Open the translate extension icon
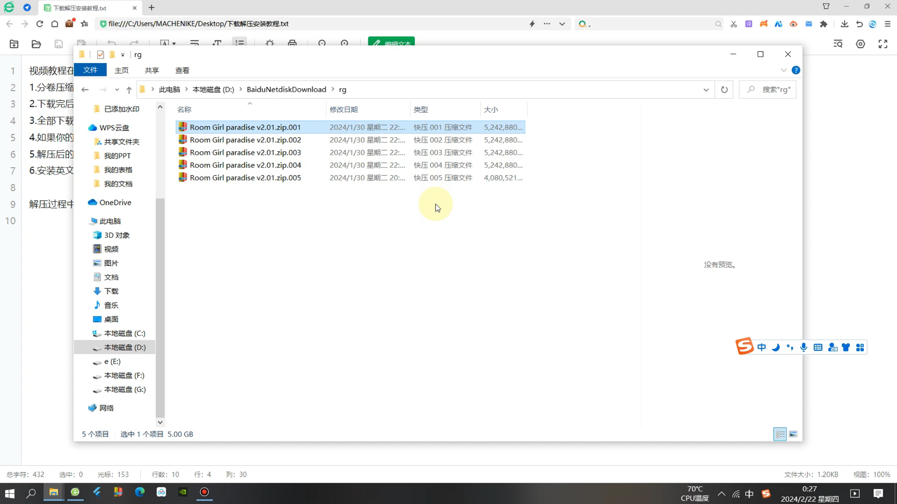Image resolution: width=897 pixels, height=504 pixels. click(749, 24)
